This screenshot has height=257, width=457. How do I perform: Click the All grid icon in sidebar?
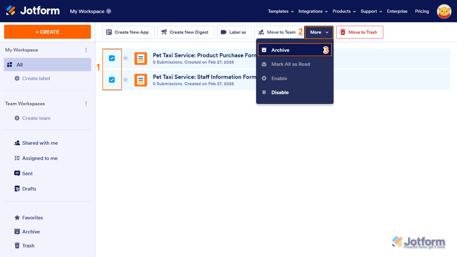pyautogui.click(x=10, y=65)
